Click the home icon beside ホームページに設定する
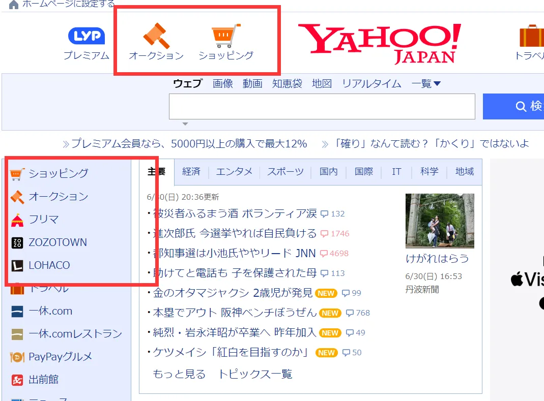 14,5
